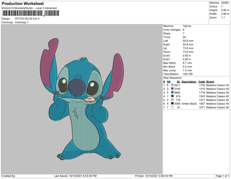Click the off-white thread swatch for 91
Image resolution: width=231 pixels, height=179 pixels.
click(x=172, y=107)
